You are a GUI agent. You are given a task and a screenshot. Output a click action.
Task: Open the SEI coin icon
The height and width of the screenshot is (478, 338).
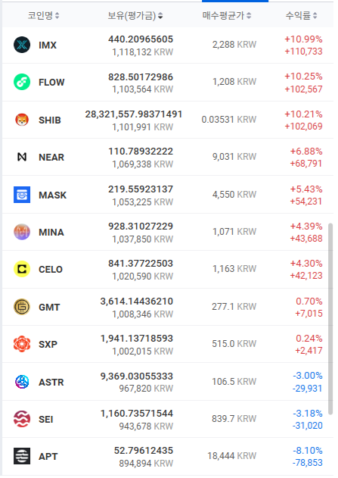pos(22,419)
